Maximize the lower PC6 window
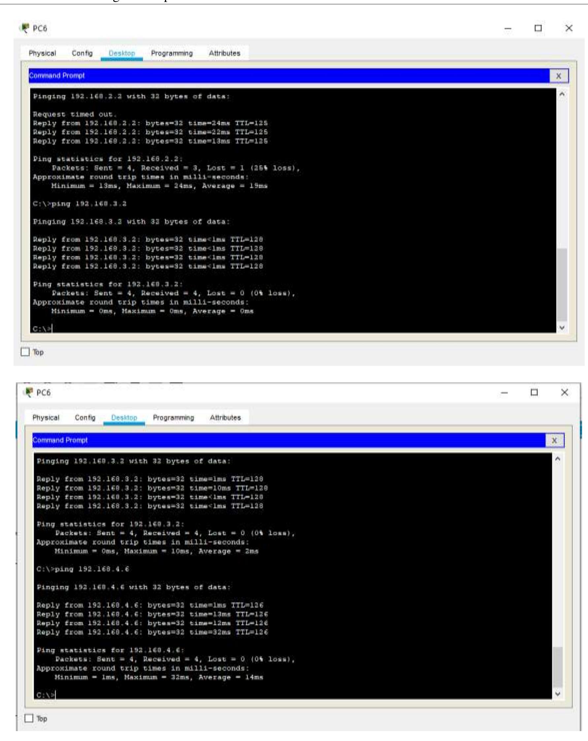 pyautogui.click(x=534, y=393)
